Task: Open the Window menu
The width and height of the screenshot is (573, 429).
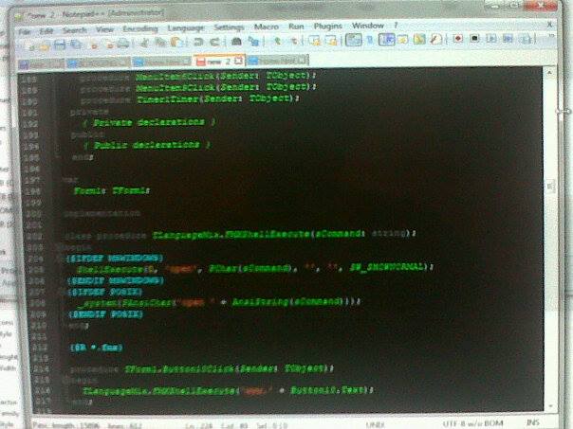Action: tap(368, 26)
